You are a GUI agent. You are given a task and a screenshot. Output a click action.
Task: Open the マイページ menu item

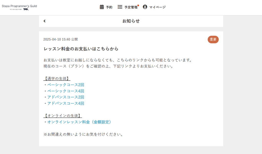coord(154,7)
